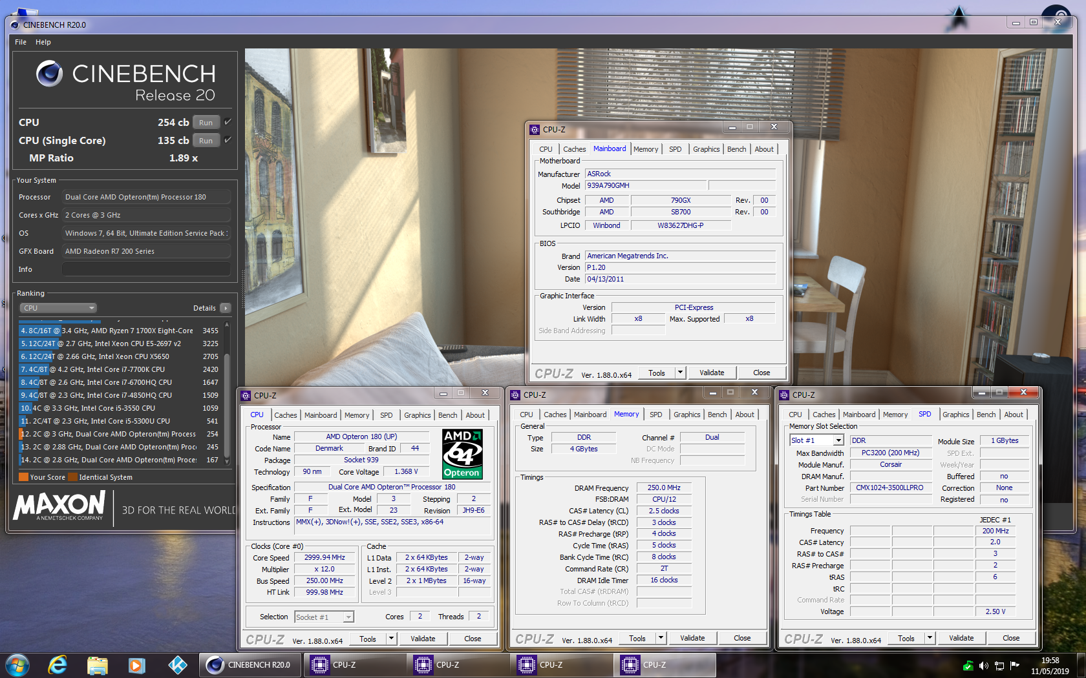Select ranking row Intel Xeon CPU E5-2697 v2
The image size is (1086, 678).
[x=120, y=344]
